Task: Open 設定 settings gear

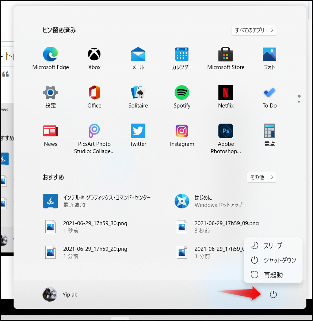Action: 50,97
